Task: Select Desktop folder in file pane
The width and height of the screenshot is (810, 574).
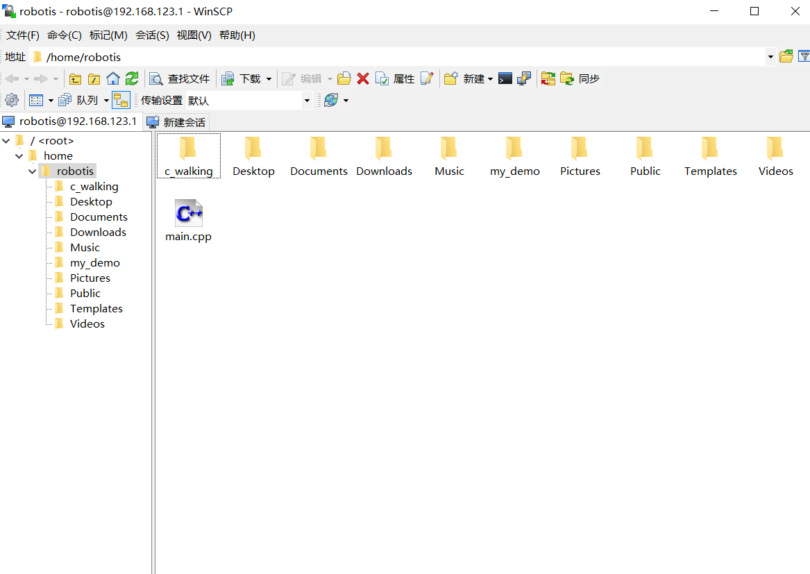Action: [x=253, y=156]
